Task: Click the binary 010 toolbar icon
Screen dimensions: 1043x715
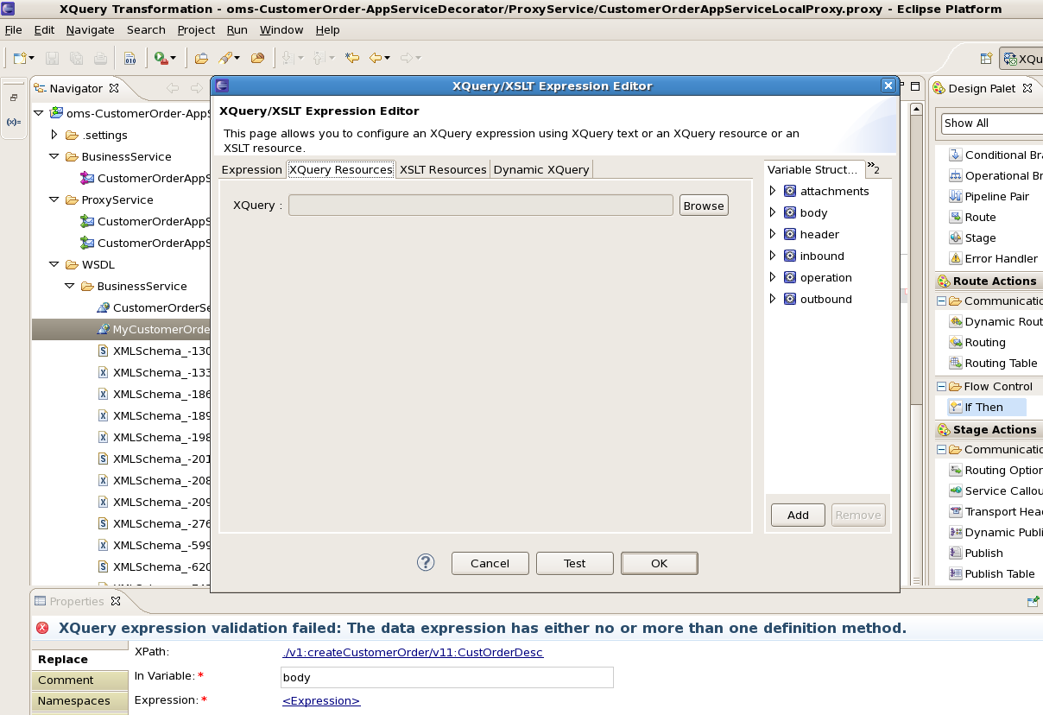Action: click(x=130, y=58)
